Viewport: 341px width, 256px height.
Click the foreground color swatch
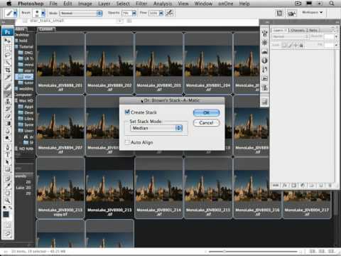point(6,215)
